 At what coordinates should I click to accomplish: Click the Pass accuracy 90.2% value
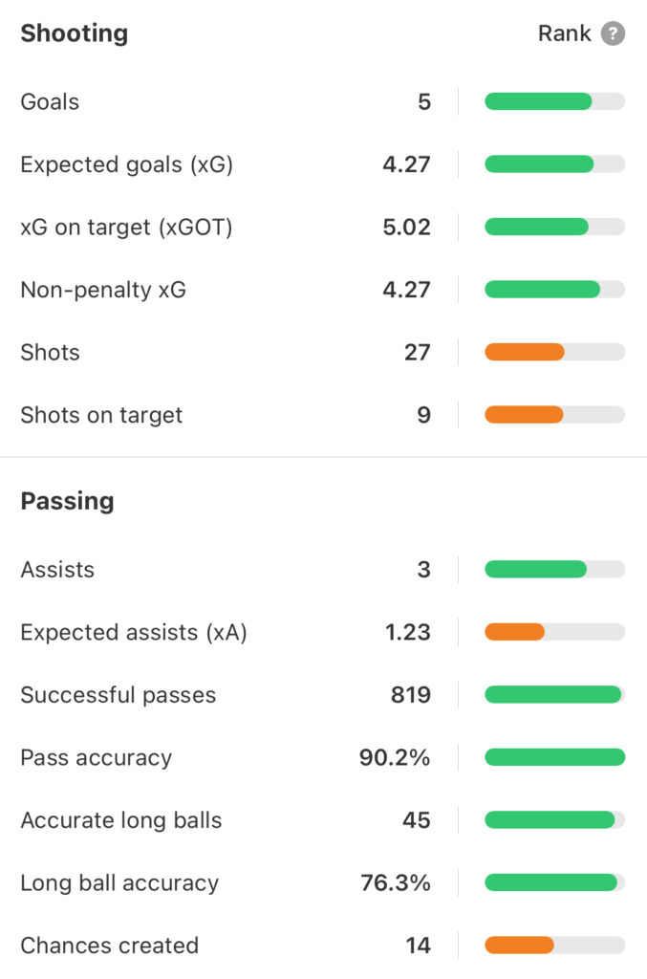395,757
